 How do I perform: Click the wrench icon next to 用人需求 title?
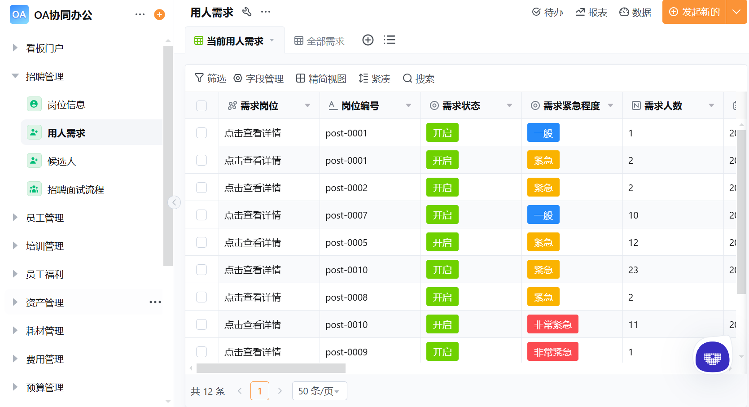[x=247, y=12]
